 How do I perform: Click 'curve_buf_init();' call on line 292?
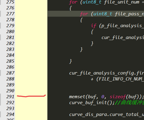tap(92, 103)
